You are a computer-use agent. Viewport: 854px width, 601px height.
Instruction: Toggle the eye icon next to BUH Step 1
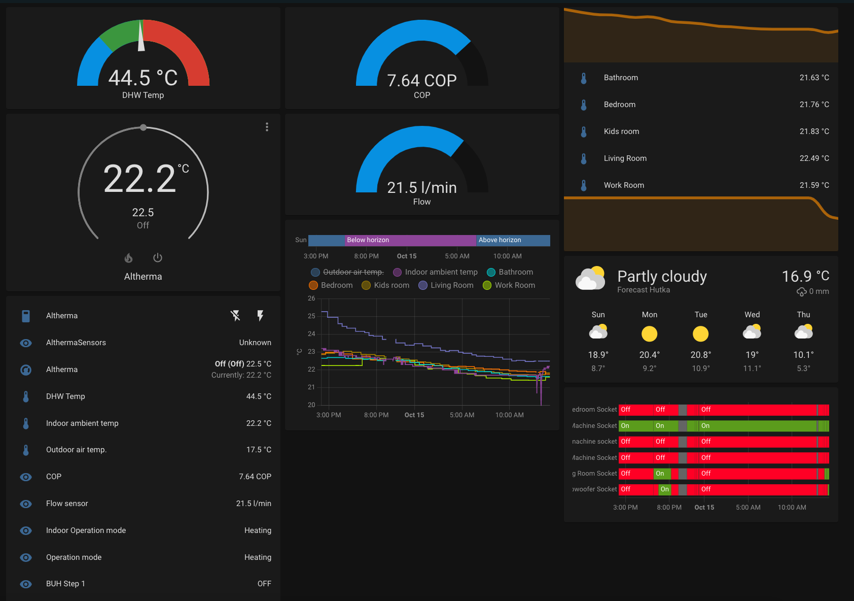[x=25, y=584]
